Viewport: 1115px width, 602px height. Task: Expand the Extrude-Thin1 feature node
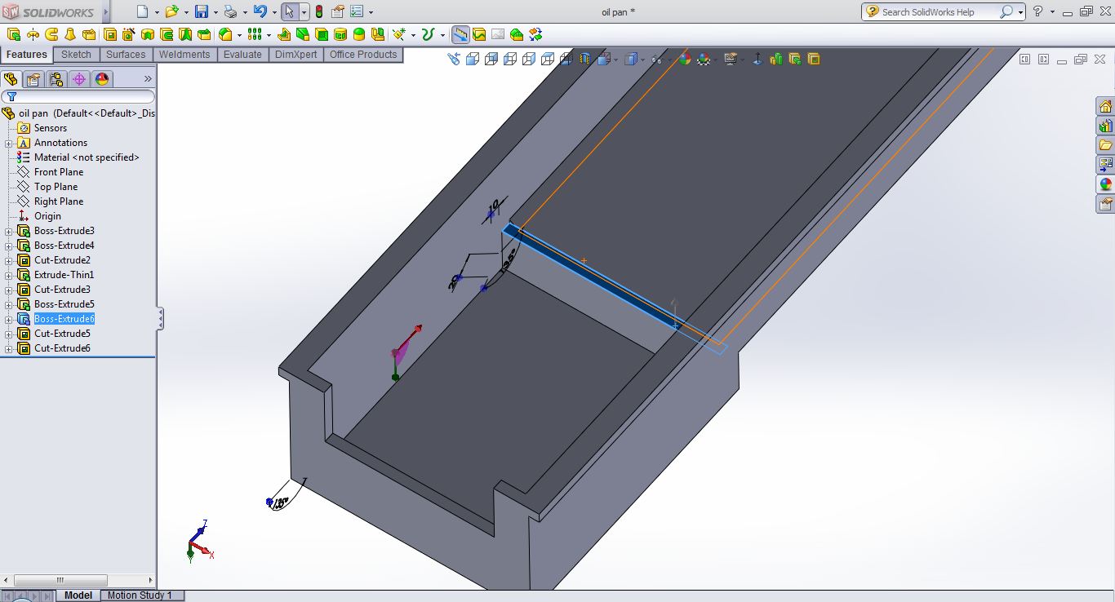(x=8, y=275)
